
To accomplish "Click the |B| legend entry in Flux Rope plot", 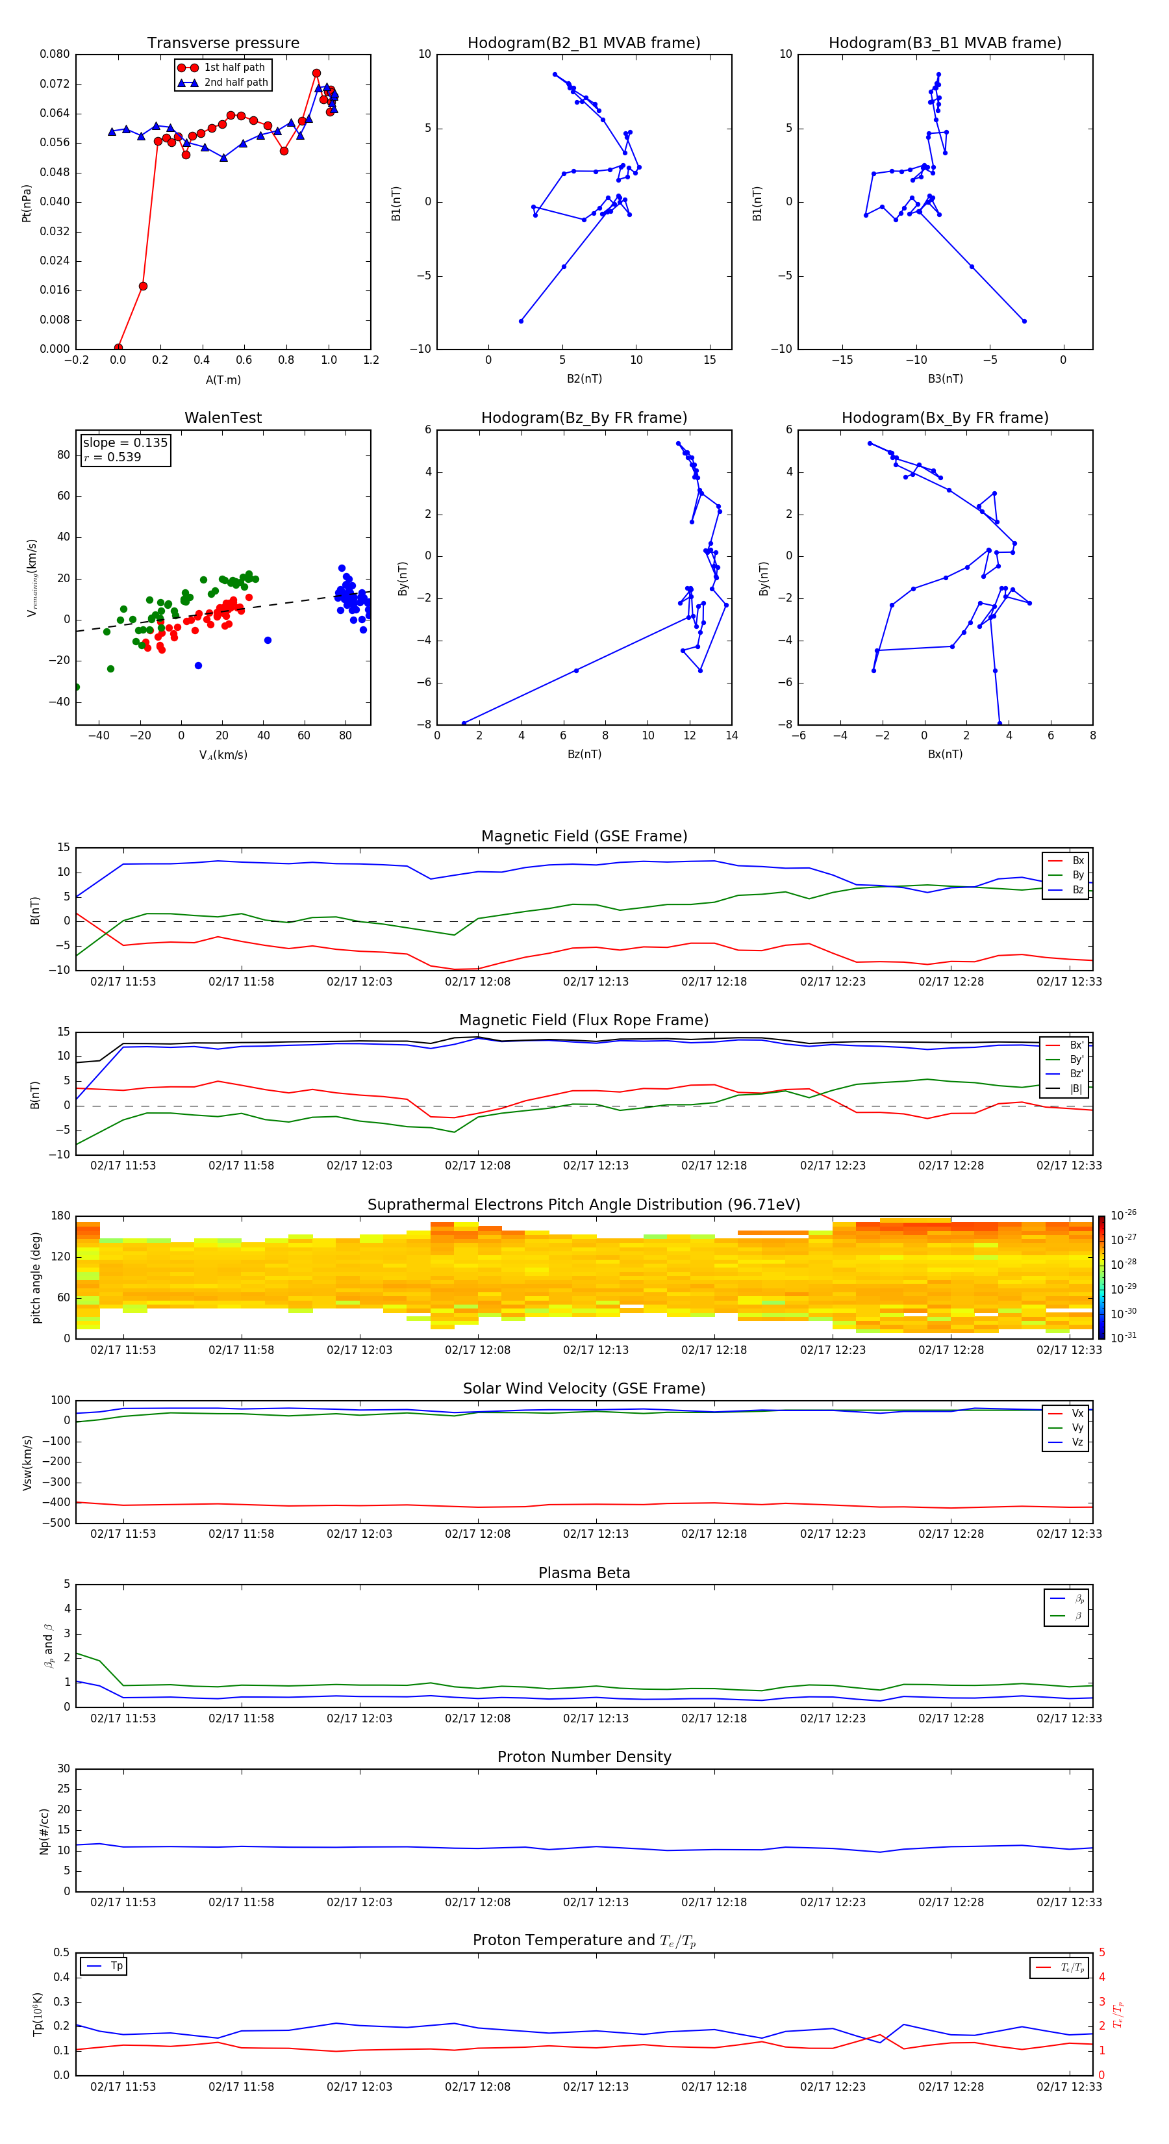I will click(1065, 1089).
